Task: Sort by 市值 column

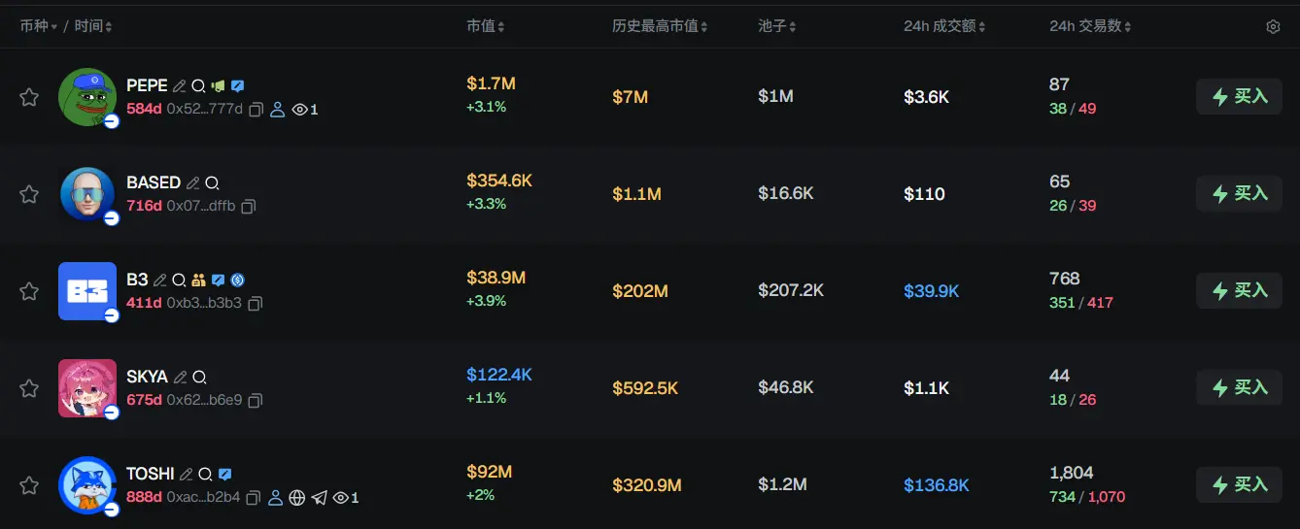Action: click(x=485, y=26)
